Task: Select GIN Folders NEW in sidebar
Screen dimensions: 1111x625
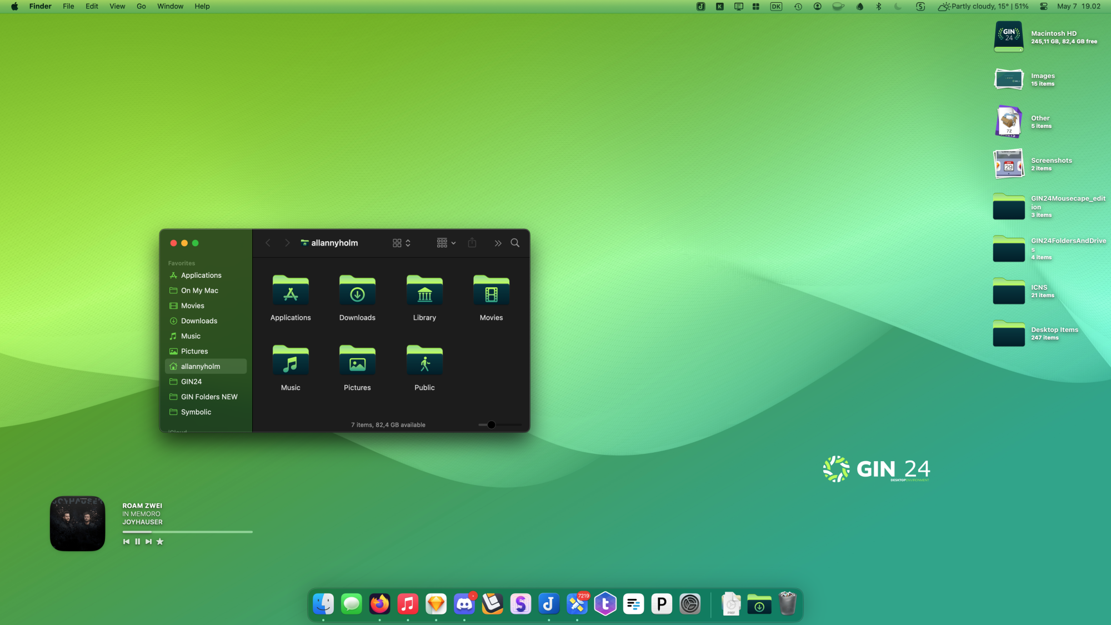Action: tap(209, 397)
